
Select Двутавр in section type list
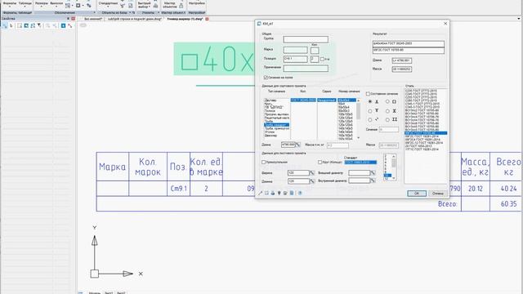click(270, 100)
